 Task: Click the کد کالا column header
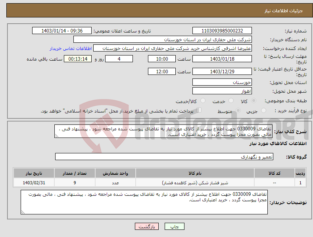275,173
